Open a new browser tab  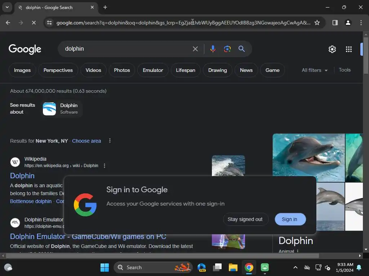coord(105,7)
